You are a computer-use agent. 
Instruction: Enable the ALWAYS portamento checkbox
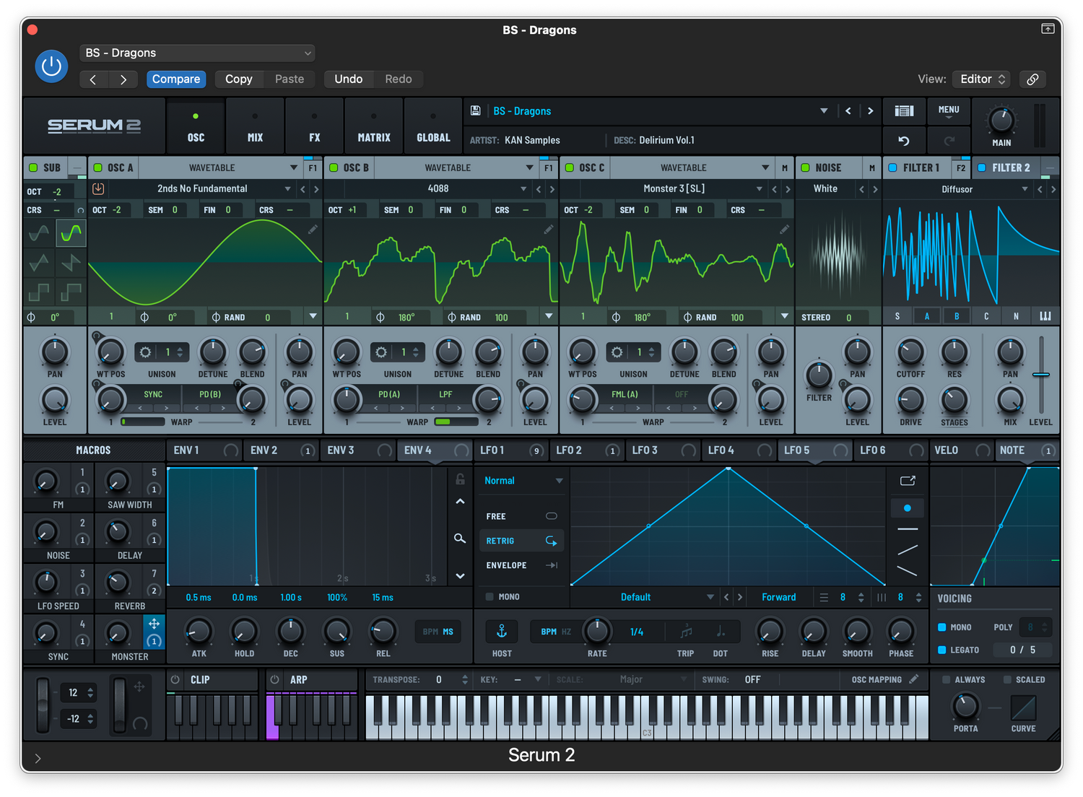pyautogui.click(x=947, y=680)
